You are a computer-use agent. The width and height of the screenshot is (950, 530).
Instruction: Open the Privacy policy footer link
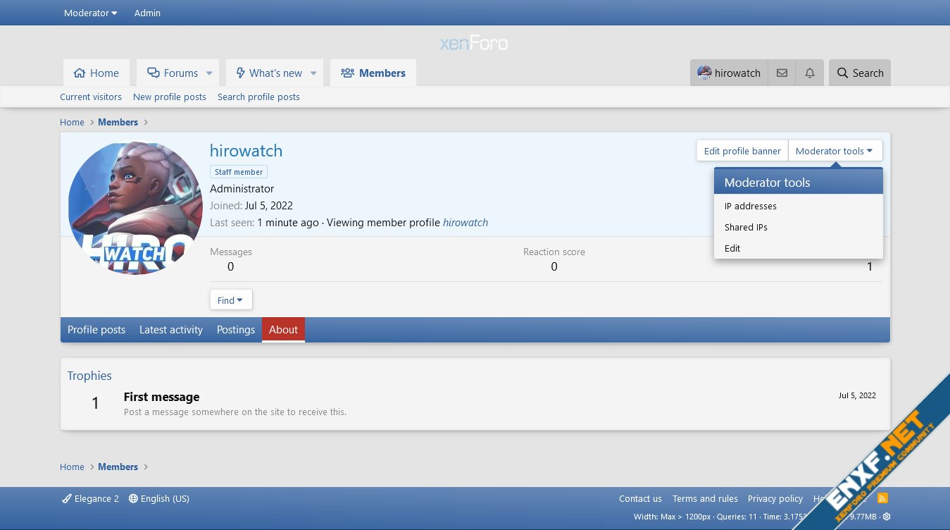point(775,498)
